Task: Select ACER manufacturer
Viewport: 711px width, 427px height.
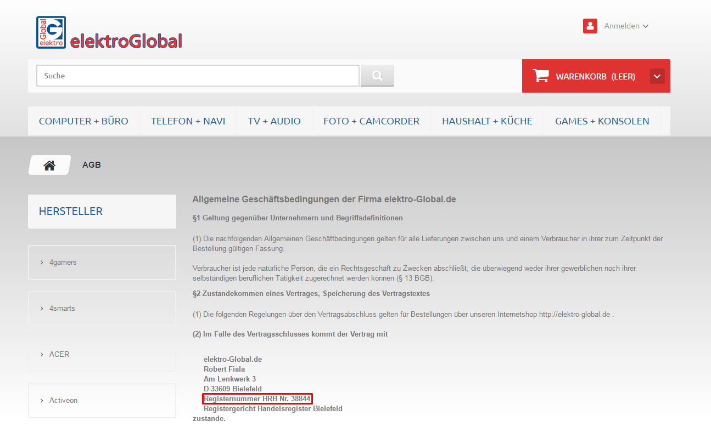Action: point(102,355)
